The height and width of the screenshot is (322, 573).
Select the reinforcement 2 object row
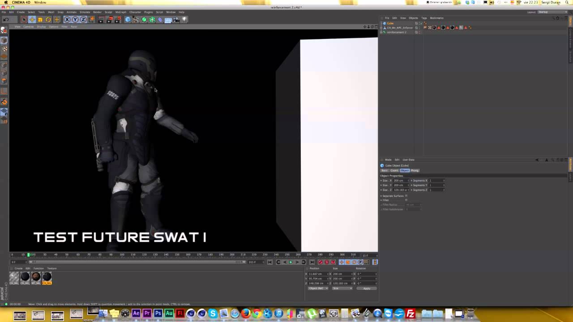point(397,32)
